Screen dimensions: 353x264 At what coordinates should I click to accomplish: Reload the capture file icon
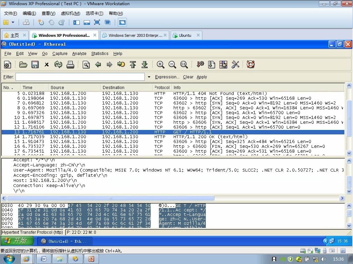click(58, 65)
